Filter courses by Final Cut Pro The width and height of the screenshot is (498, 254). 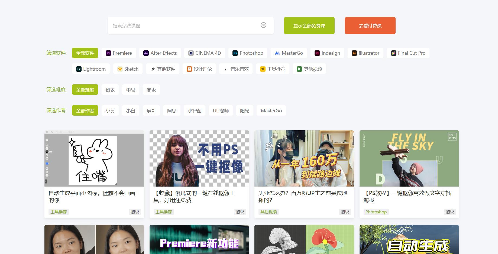pyautogui.click(x=408, y=53)
